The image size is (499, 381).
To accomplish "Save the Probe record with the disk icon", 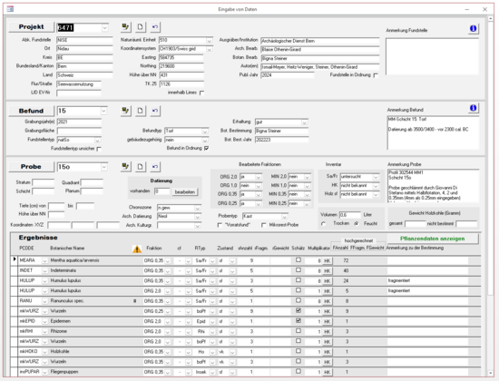I will point(126,167).
